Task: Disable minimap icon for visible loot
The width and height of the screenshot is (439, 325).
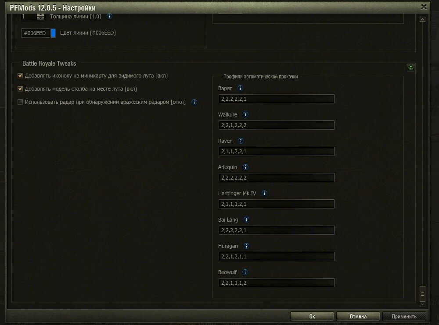Action: pyautogui.click(x=20, y=76)
